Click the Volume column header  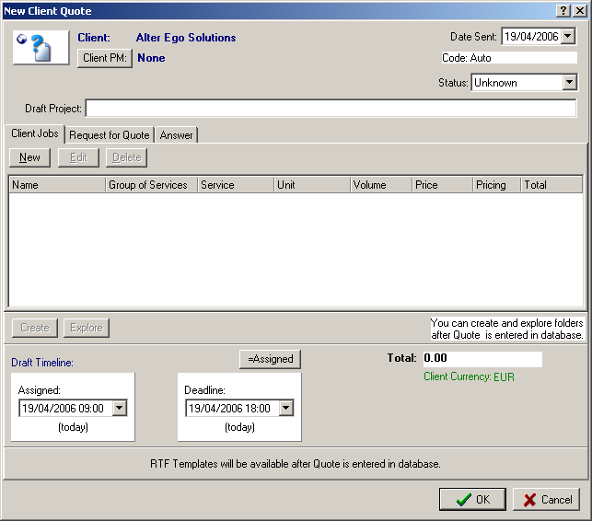pos(381,185)
